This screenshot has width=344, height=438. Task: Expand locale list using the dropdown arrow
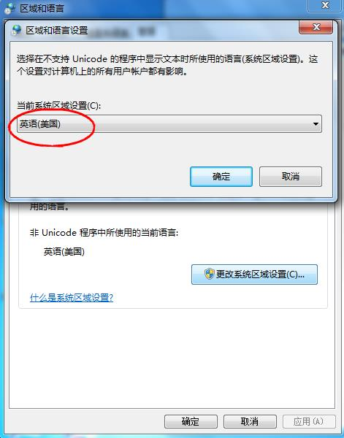tap(316, 124)
